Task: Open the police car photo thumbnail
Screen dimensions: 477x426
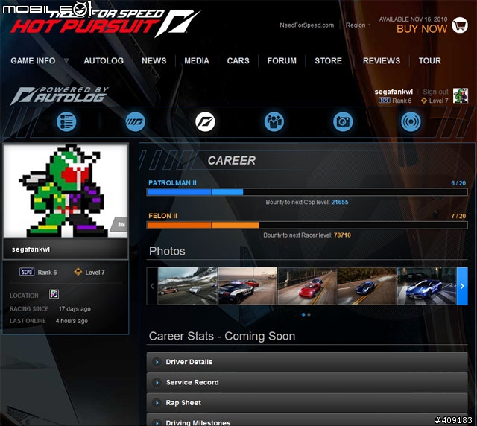Action: 247,286
